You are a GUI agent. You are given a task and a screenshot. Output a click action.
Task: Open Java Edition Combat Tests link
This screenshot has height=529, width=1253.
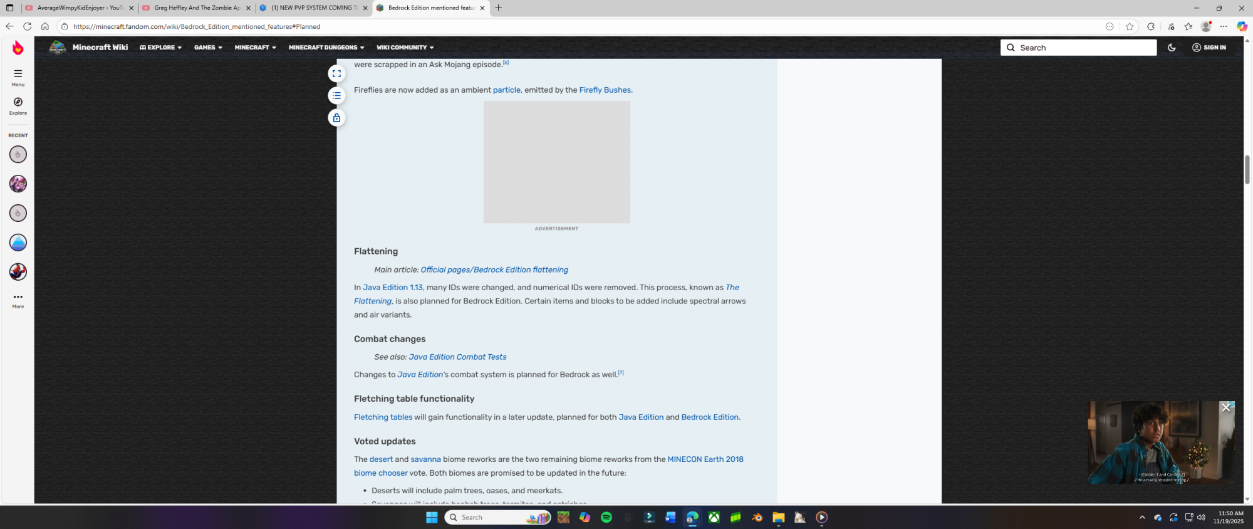[x=457, y=357]
